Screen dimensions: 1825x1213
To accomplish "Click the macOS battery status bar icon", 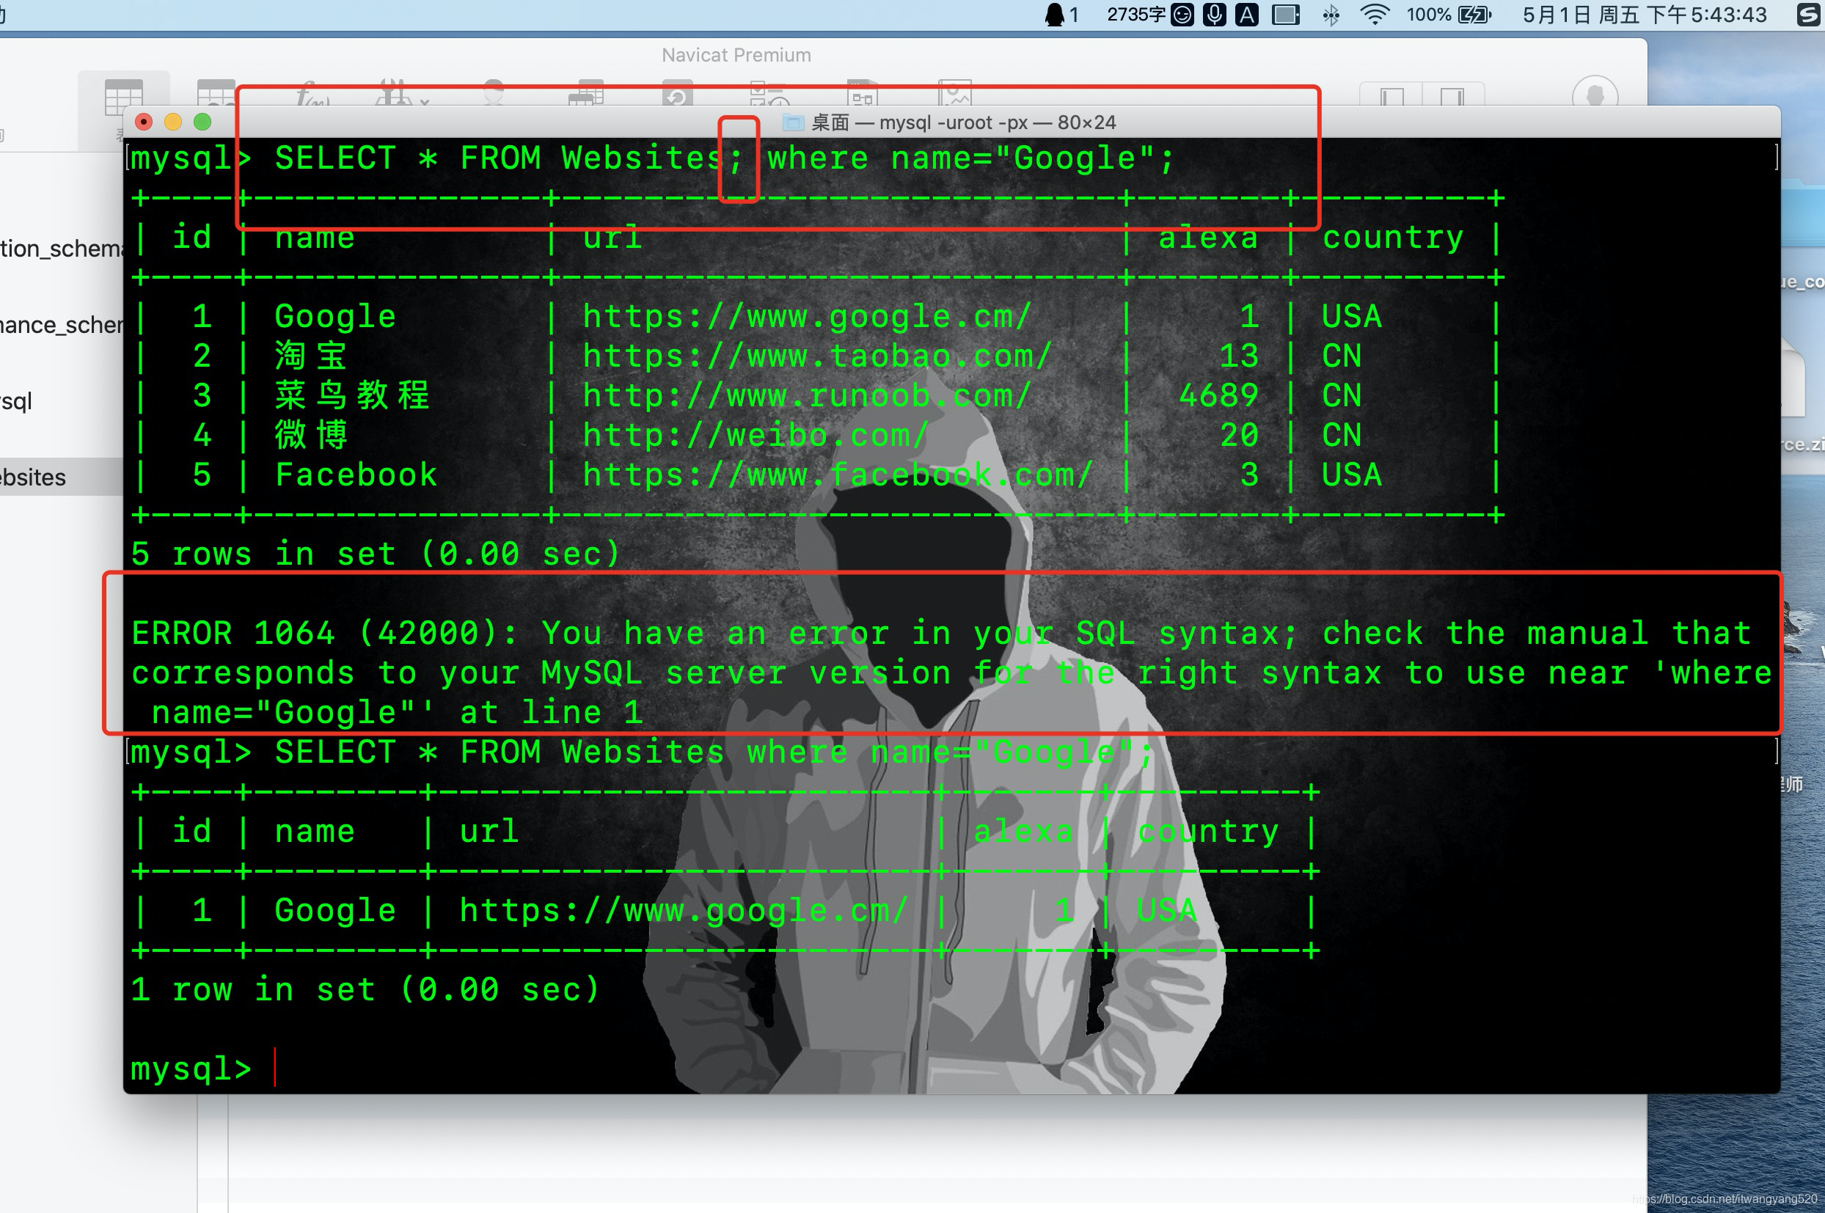I will point(1480,15).
